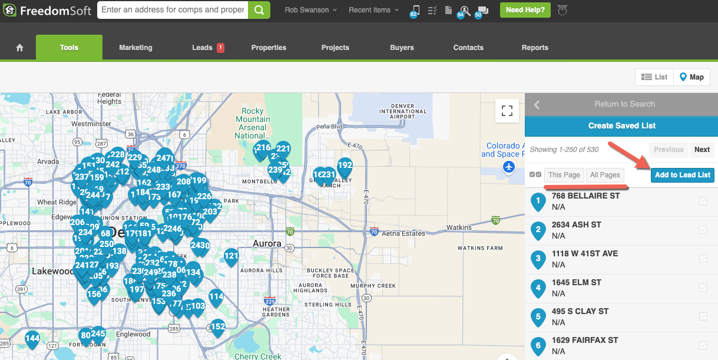Focus the address search input field
Screen dimensions: 718x360
point(173,10)
